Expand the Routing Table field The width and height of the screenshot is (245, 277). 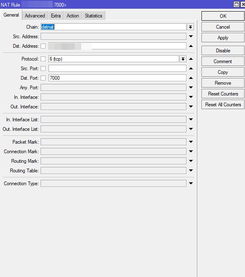[x=191, y=170]
